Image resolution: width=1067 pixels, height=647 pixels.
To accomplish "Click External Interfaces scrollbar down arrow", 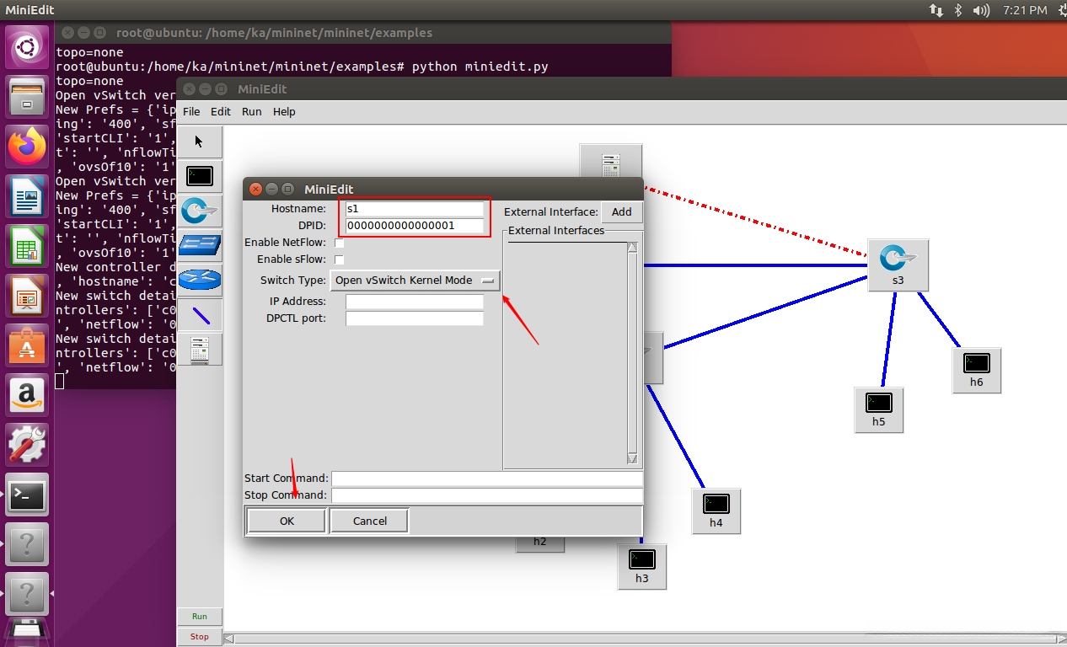I will click(x=633, y=458).
